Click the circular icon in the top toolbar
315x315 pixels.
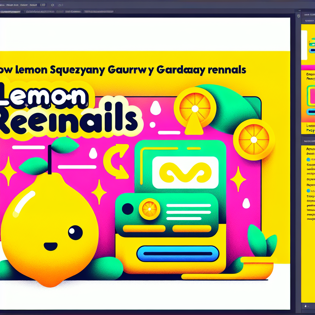pos(52,5)
